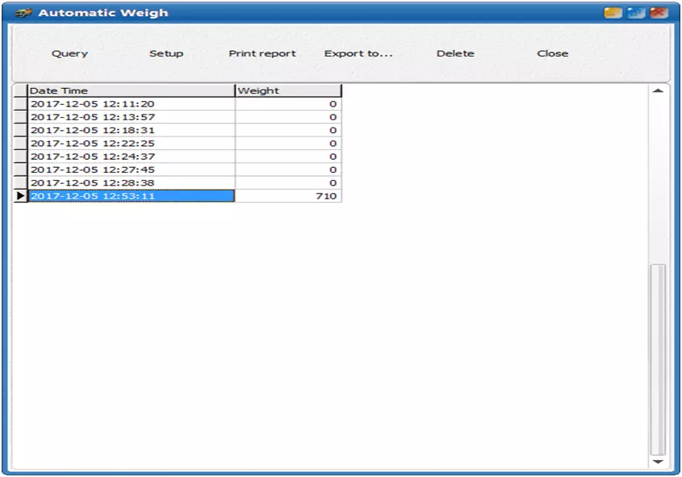
Task: Click the Weight column header
Action: click(x=288, y=90)
